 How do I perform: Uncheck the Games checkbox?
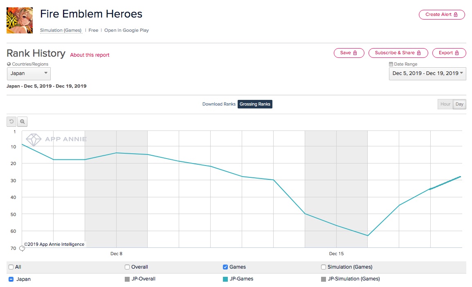(x=225, y=267)
